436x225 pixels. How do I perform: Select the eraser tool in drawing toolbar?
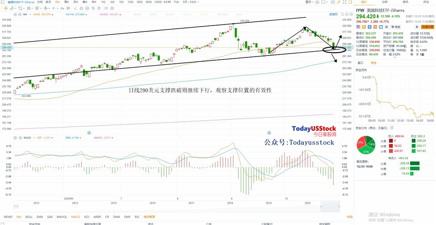tap(76, 8)
